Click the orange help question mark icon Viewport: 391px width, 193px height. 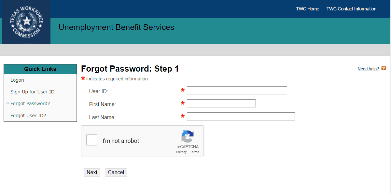coord(384,68)
